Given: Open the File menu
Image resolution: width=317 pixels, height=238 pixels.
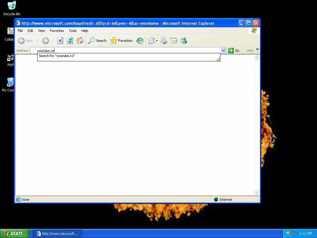Looking at the screenshot, I should (20, 31).
